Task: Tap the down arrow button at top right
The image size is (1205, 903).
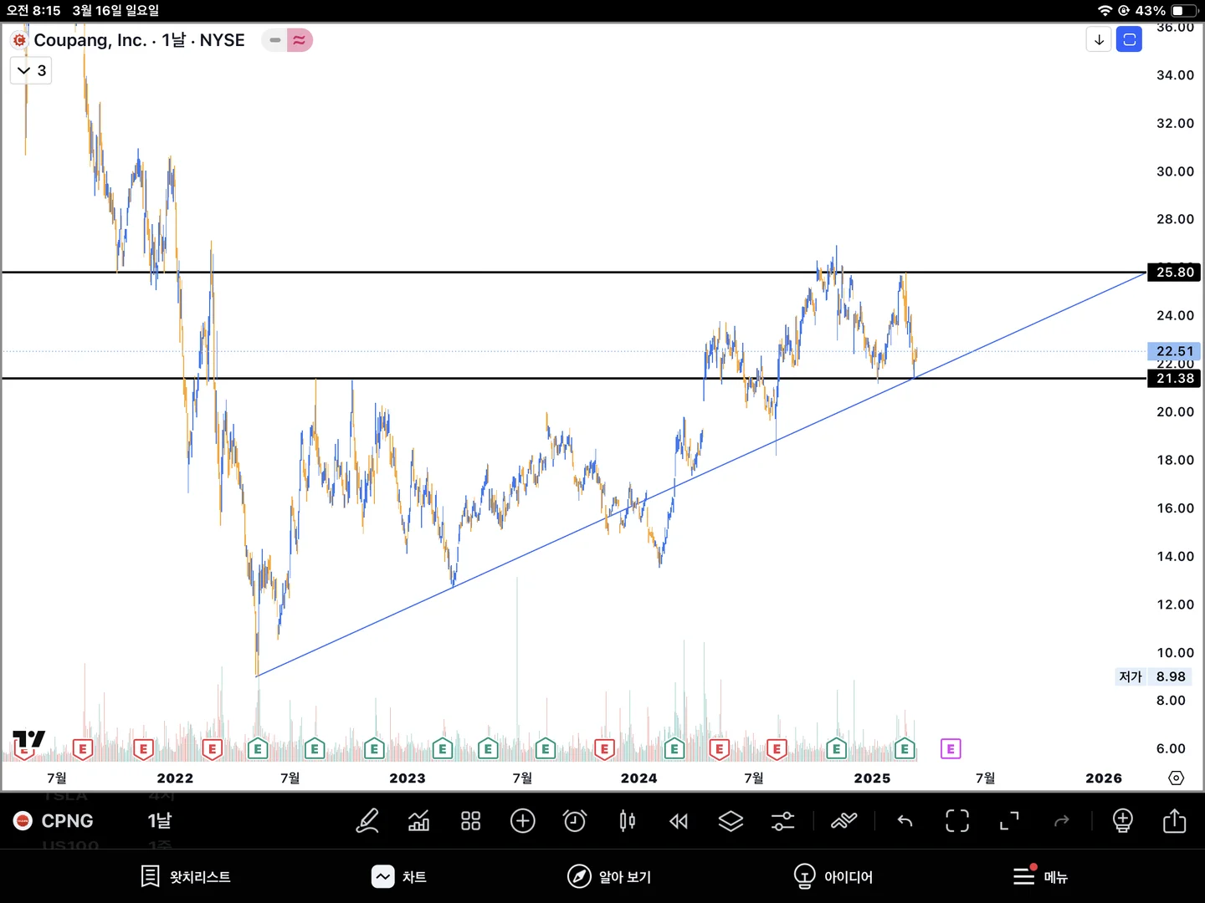Action: click(x=1099, y=39)
